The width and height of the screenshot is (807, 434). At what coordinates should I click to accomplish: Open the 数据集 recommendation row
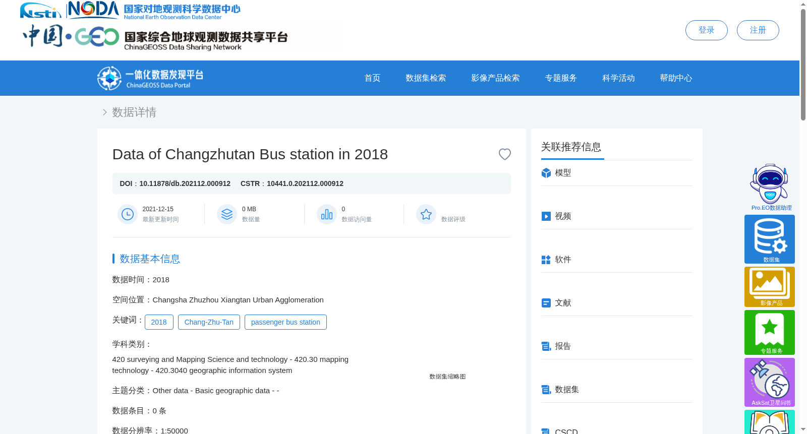[617, 390]
